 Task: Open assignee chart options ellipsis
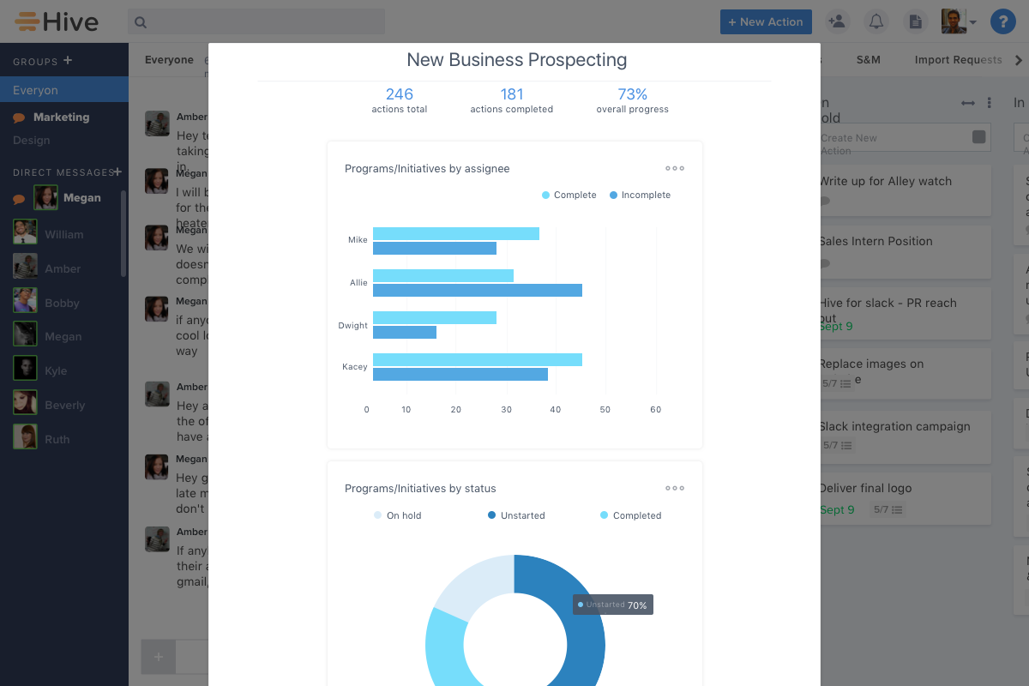click(675, 169)
